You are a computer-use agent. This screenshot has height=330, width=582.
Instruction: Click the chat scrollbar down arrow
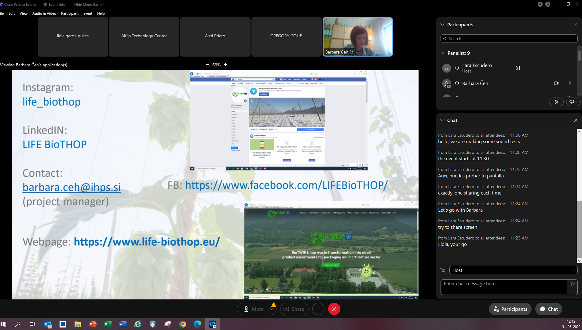pyautogui.click(x=579, y=261)
